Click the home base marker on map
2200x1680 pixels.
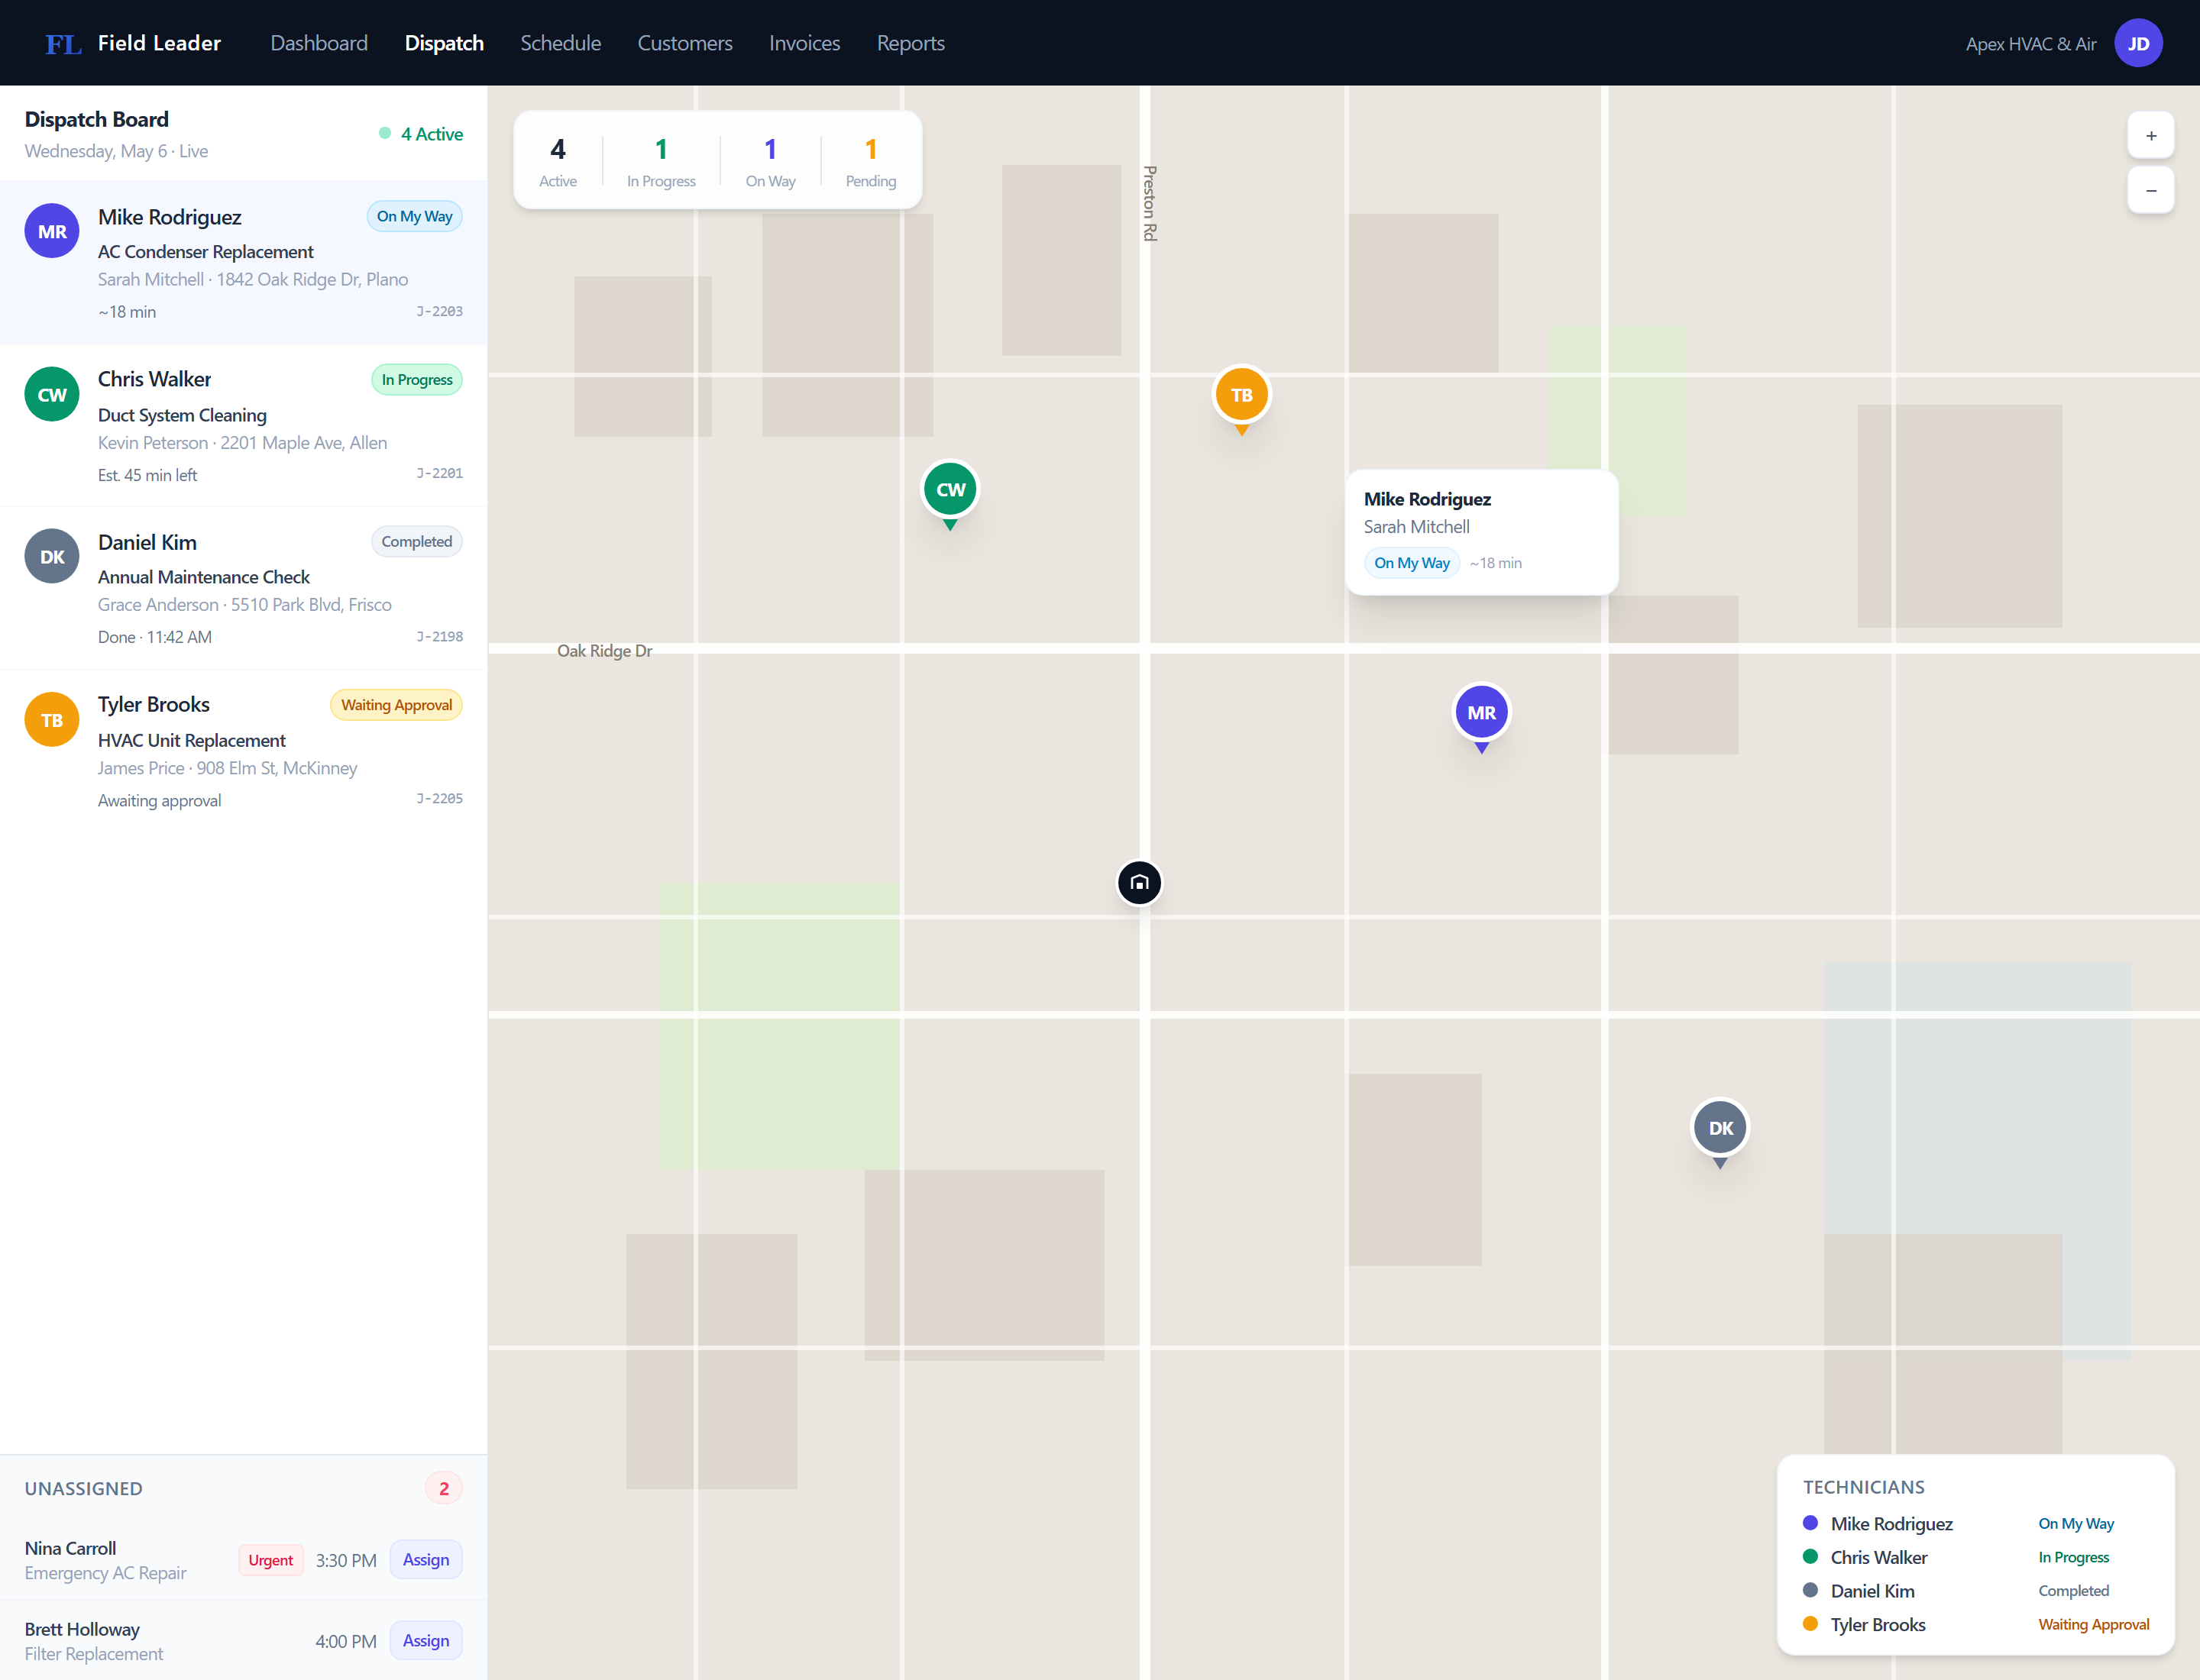coord(1138,883)
